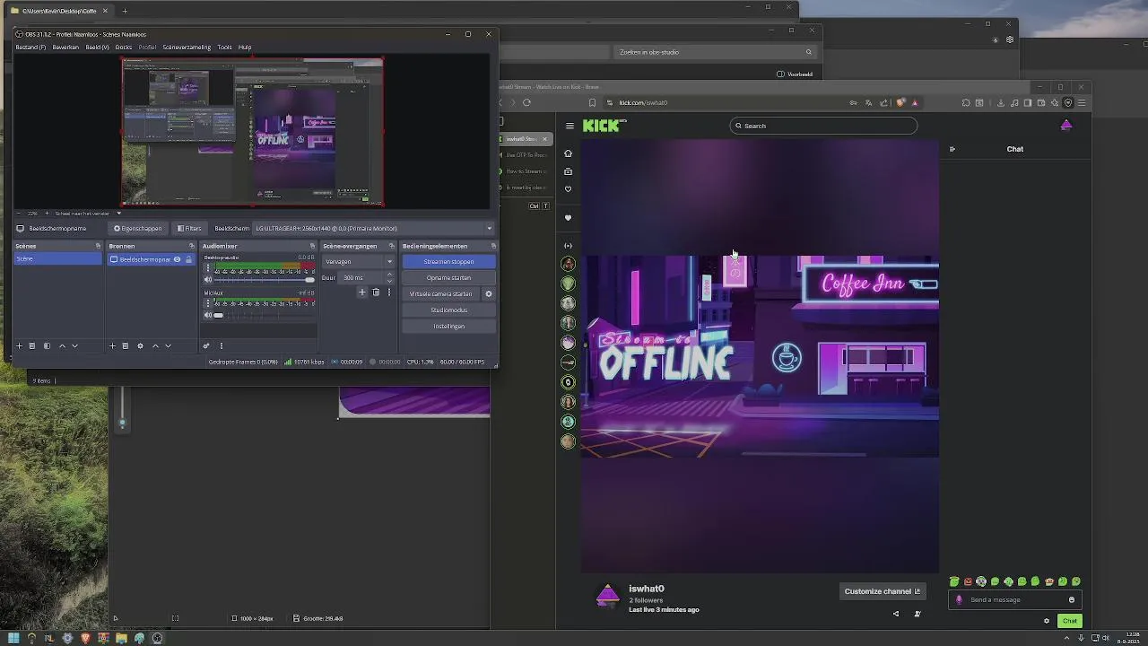Open Eigenschappen for the selected OBS source

coord(137,228)
